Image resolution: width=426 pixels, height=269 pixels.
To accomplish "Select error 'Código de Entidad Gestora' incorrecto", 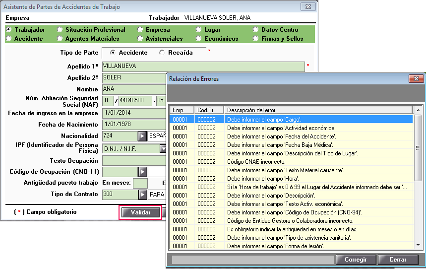I will click(x=291, y=220).
